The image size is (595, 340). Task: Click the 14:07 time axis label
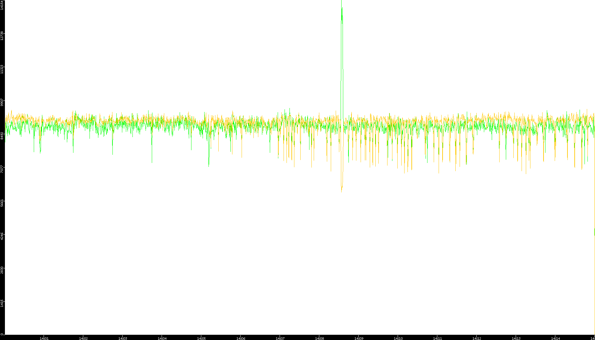point(280,338)
